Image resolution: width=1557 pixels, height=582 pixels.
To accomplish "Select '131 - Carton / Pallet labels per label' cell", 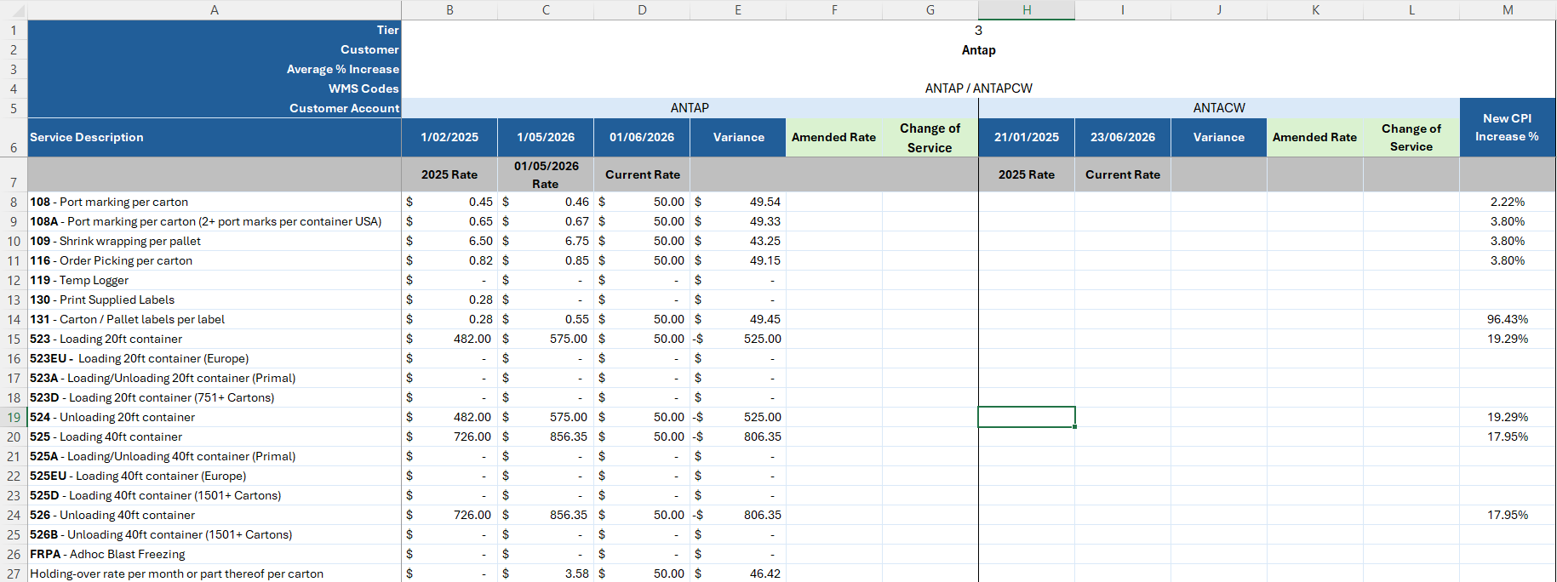I will click(215, 319).
